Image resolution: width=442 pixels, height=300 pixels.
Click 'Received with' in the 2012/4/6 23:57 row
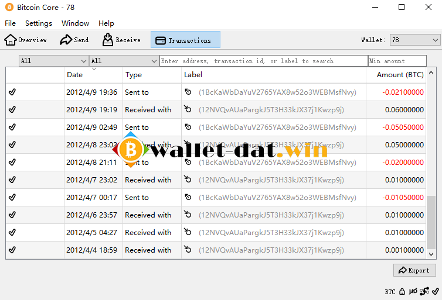(x=148, y=215)
